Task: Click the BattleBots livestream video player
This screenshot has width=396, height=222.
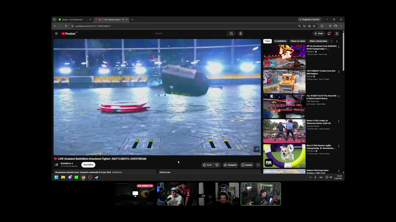Action: (157, 97)
